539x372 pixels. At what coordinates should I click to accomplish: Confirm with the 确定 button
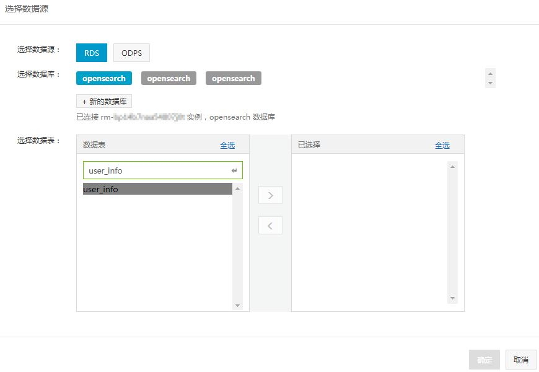tap(484, 360)
